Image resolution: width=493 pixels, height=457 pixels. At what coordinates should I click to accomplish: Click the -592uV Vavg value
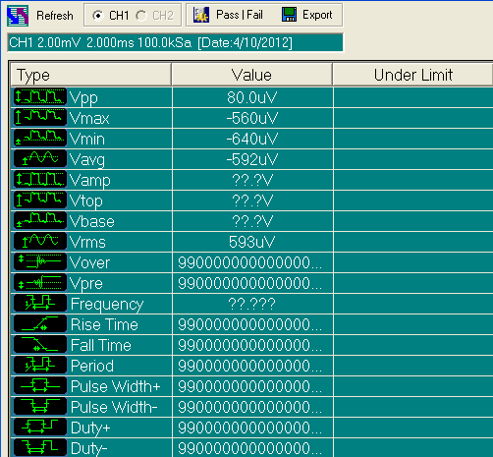[251, 159]
